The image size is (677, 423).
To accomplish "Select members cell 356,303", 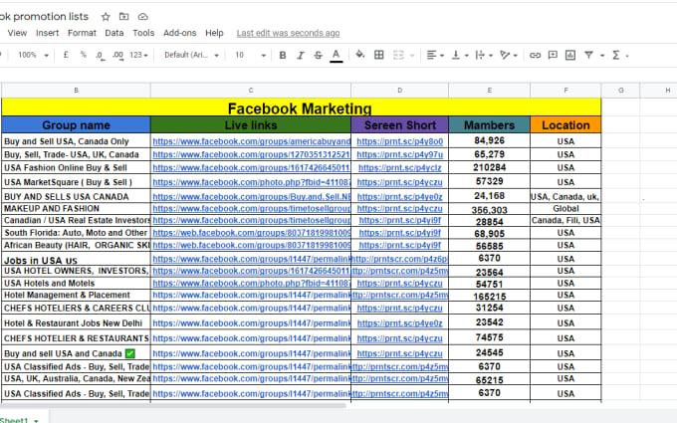I will (489, 210).
